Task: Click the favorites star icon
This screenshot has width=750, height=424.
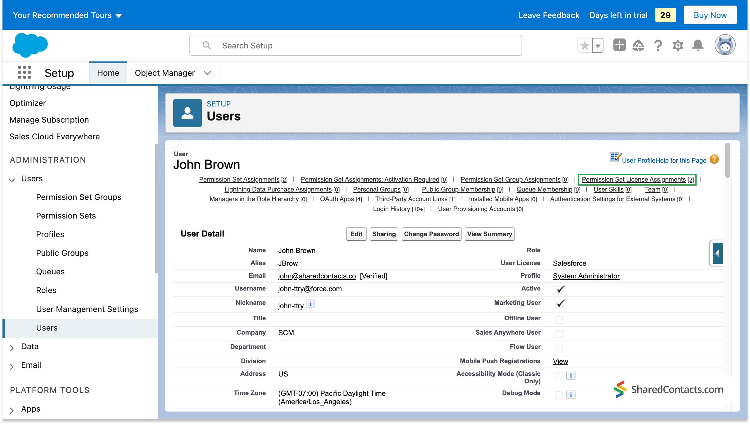Action: (x=585, y=46)
